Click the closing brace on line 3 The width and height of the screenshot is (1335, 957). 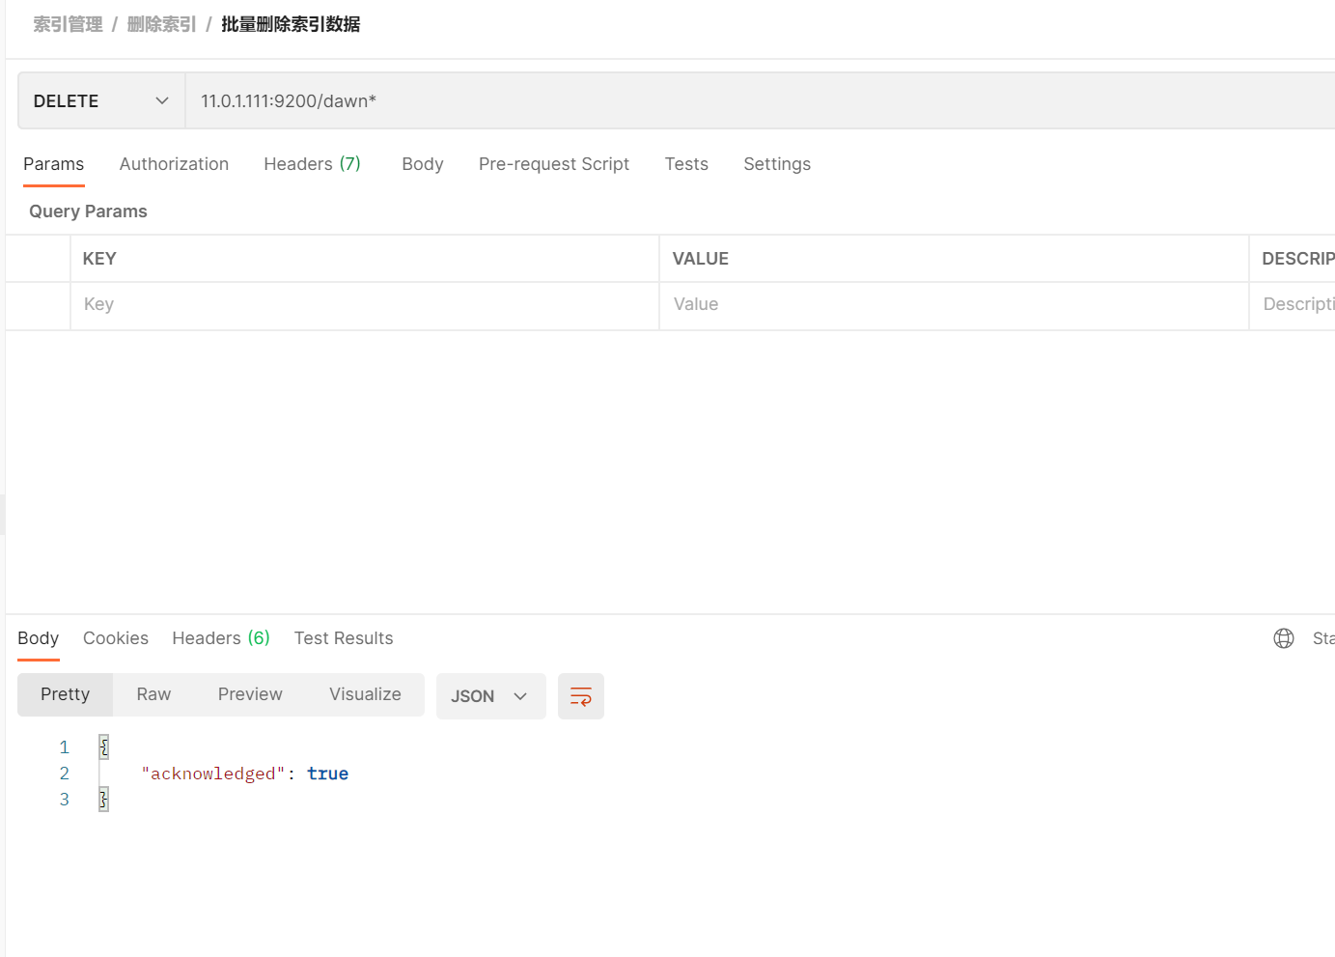103,800
